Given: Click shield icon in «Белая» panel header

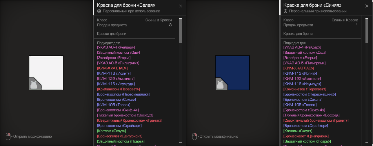Looking at the screenshot, I should [99, 11].
